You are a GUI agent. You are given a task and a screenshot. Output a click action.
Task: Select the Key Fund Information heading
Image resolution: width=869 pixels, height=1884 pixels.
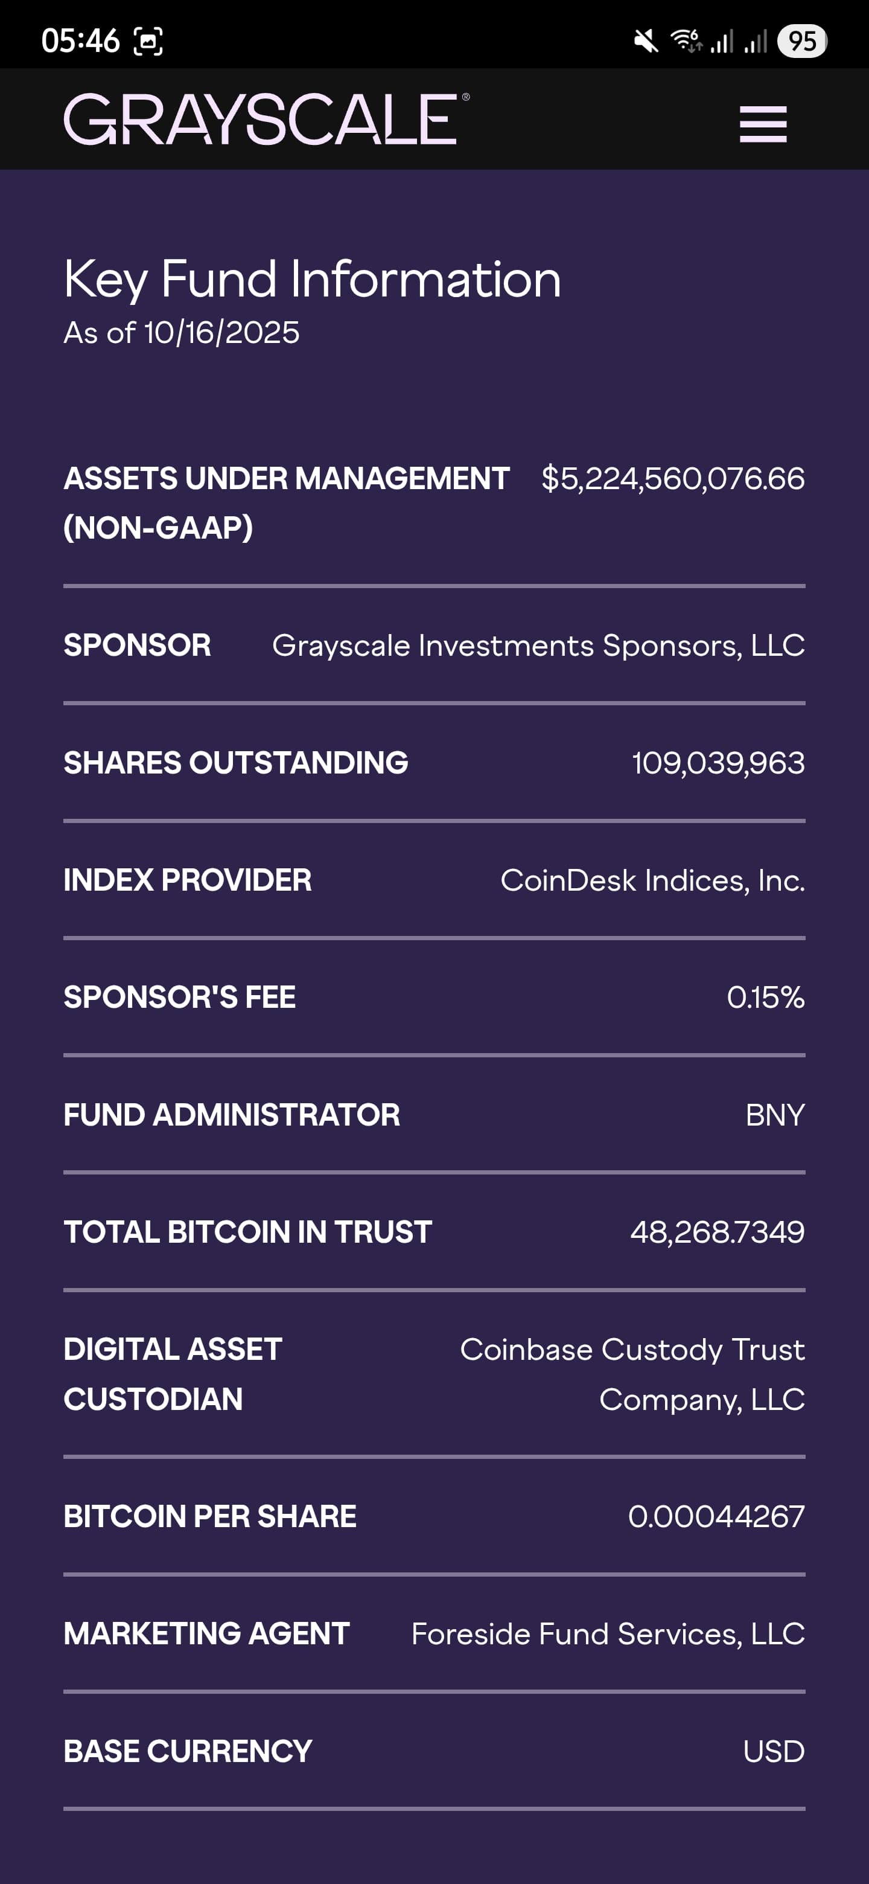(x=312, y=280)
